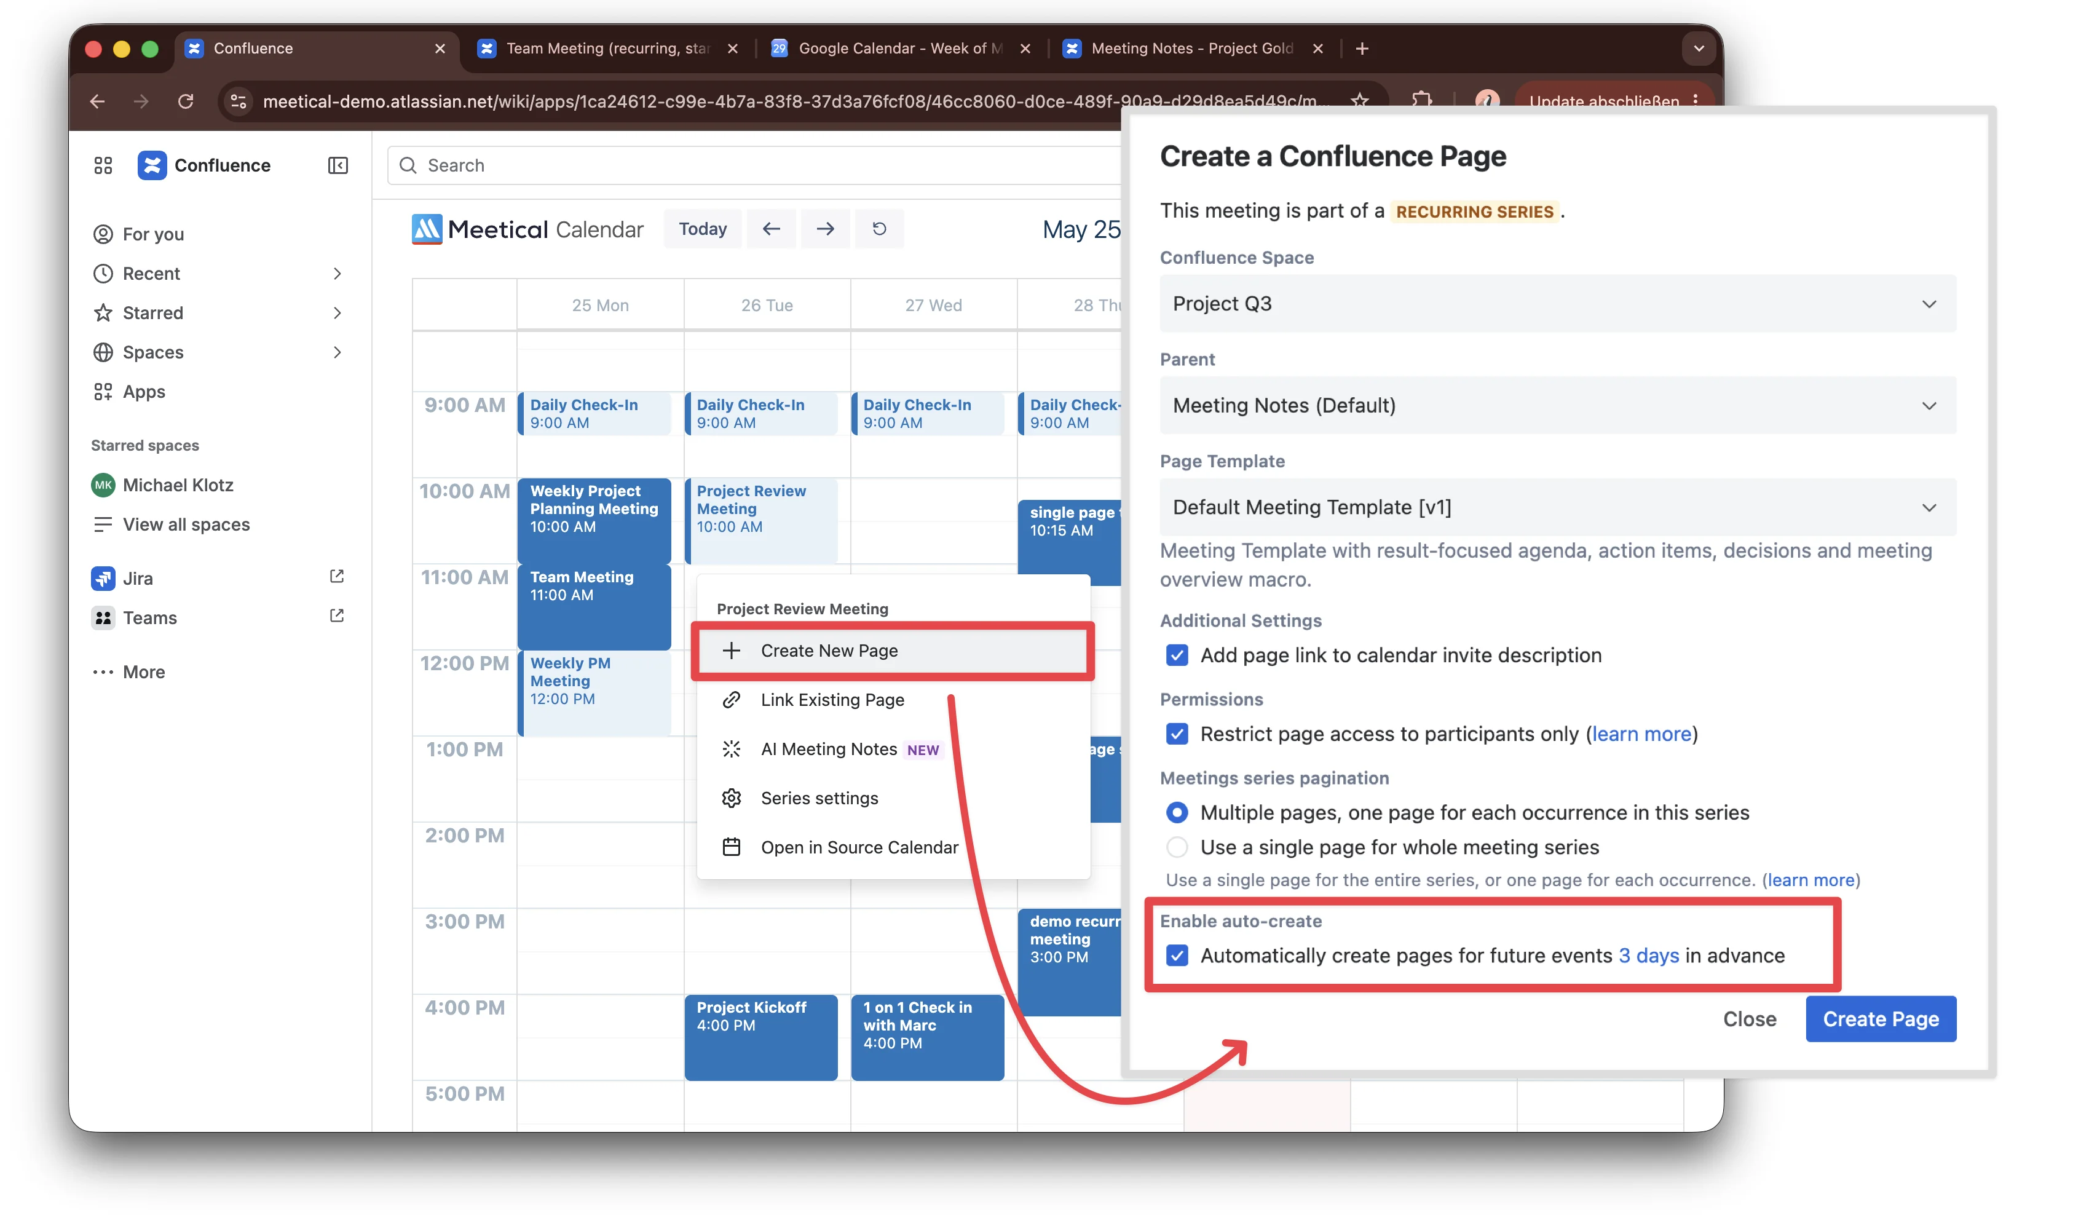Go to next week arrow
Viewport: 2073px width, 1223px height.
pyautogui.click(x=825, y=229)
